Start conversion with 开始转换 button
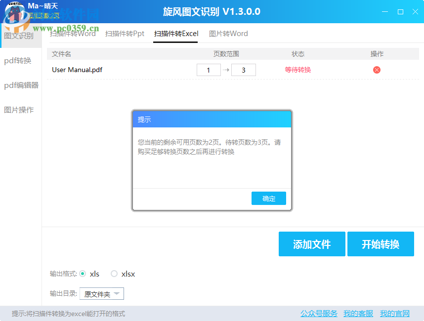Screen dimensions: 424x321 point(381,244)
